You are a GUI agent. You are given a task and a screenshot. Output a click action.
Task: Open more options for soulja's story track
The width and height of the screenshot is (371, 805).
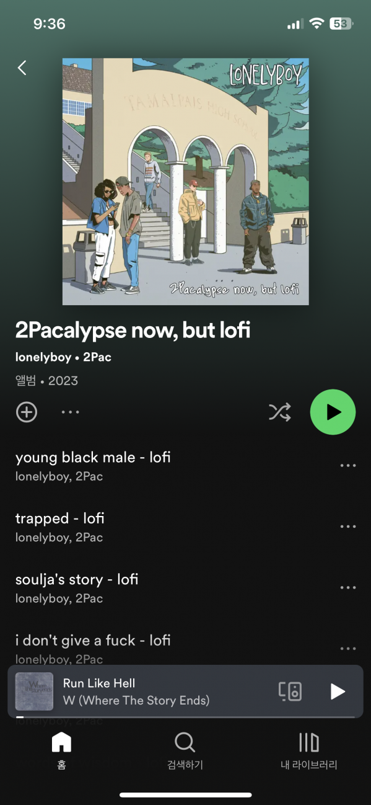tap(348, 587)
